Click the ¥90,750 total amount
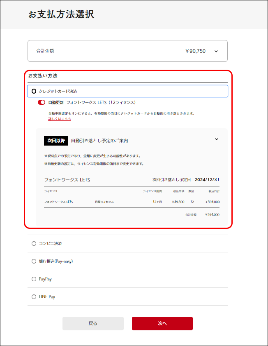 (x=195, y=51)
